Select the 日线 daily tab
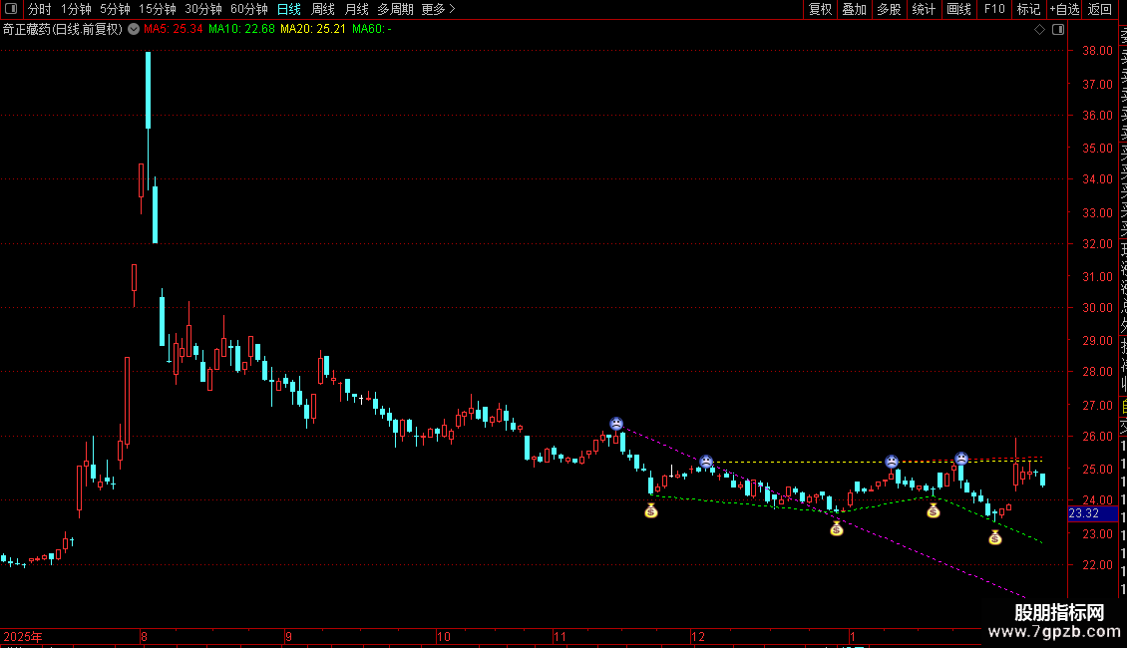Viewport: 1127px width, 648px height. [x=289, y=9]
